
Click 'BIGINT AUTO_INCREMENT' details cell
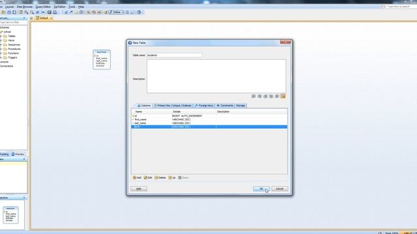tap(187, 116)
